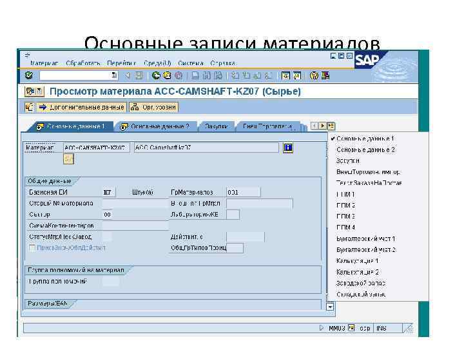The width and height of the screenshot is (464, 348).
Task: Click the ГрМатериалов field with 001
Action: coord(243,192)
